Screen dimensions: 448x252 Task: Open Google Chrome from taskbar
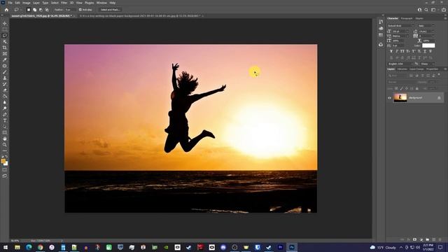click(x=41, y=247)
